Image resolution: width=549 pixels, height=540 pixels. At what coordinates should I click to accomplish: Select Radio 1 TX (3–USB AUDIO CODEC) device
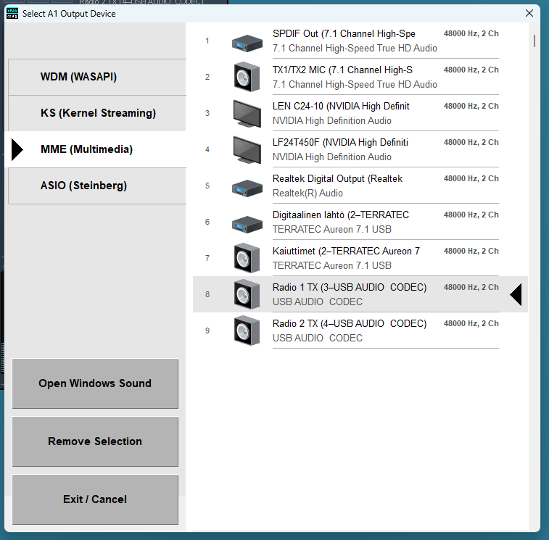(x=360, y=294)
